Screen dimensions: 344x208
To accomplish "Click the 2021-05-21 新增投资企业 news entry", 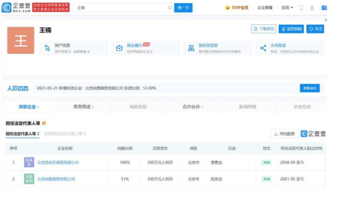I will tap(96, 88).
